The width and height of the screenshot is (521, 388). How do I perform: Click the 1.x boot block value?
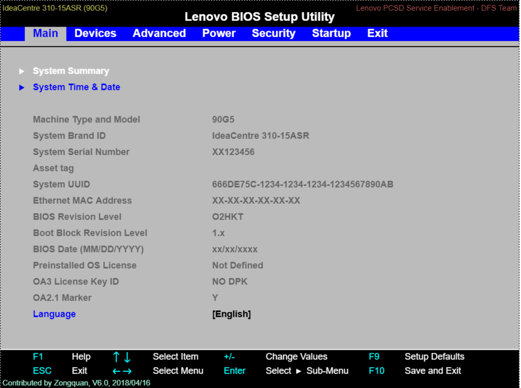coord(218,233)
